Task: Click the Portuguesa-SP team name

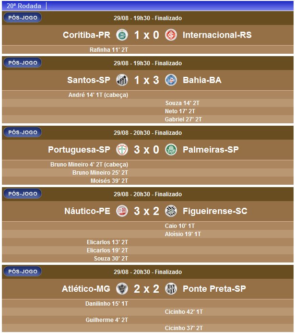Action: point(79,150)
